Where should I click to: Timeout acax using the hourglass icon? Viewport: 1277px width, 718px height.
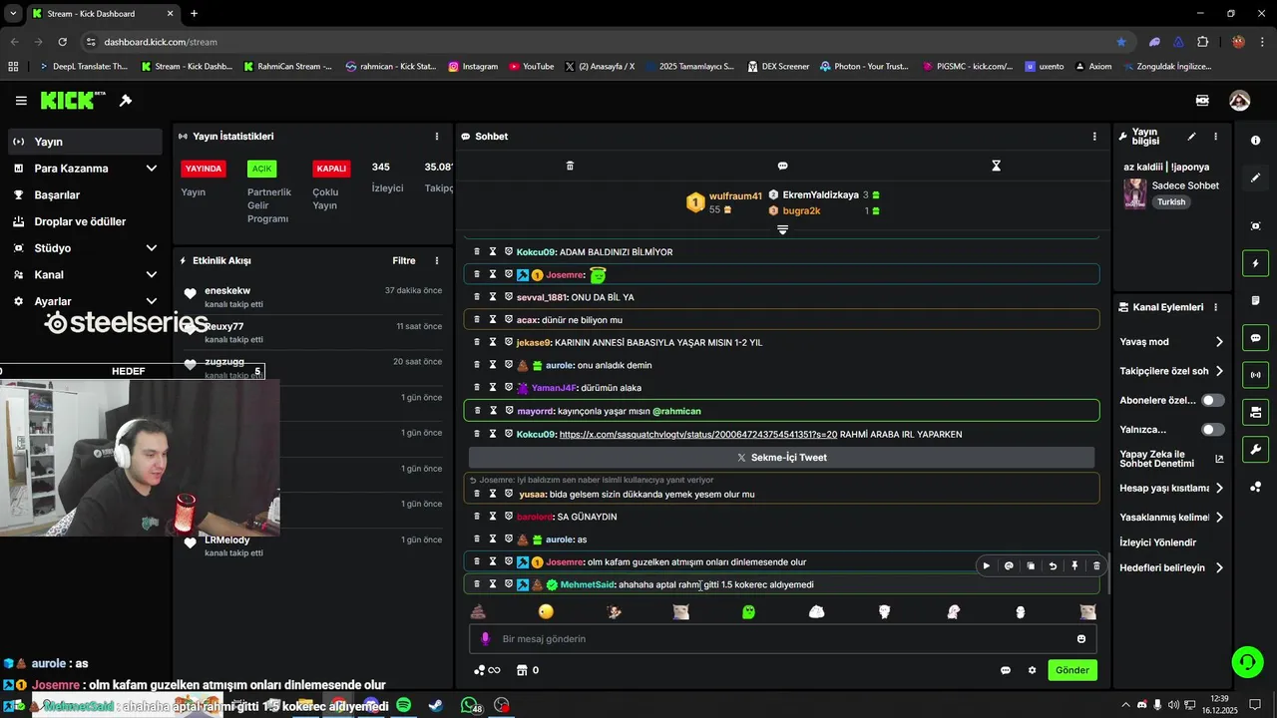coord(493,319)
